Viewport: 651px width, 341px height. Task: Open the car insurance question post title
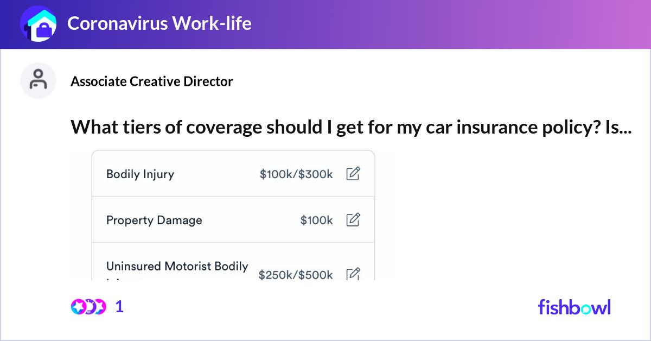pos(352,127)
